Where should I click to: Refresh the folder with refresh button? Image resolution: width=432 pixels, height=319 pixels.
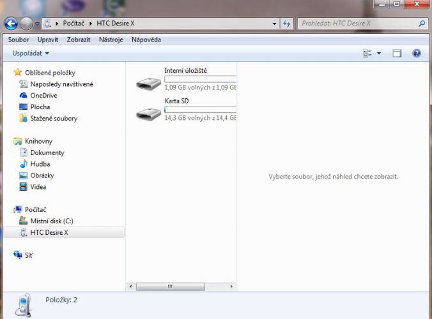coord(287,24)
